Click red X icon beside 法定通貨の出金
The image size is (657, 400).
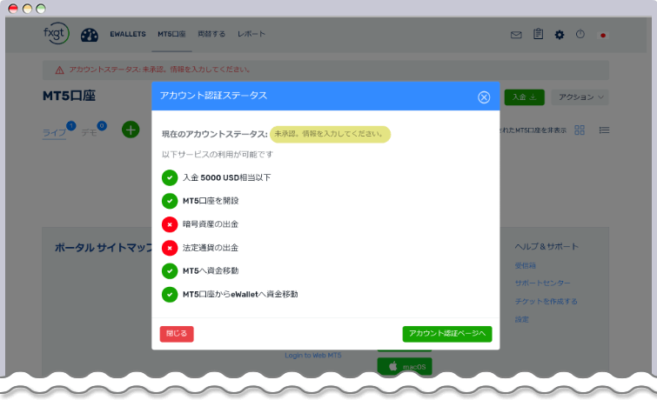170,248
